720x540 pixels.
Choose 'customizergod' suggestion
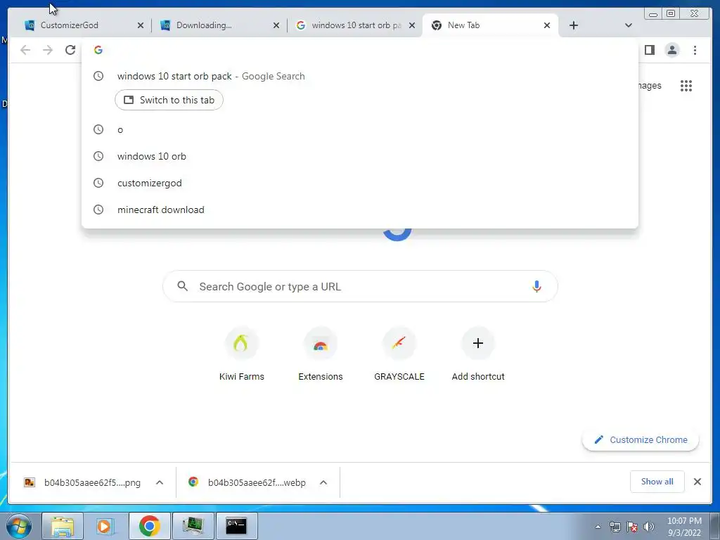tap(359, 183)
